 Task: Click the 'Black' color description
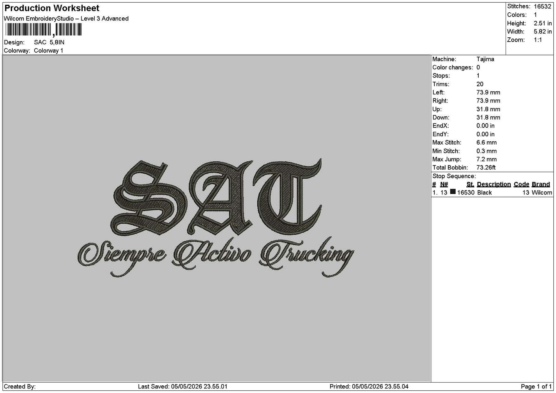tap(484, 192)
